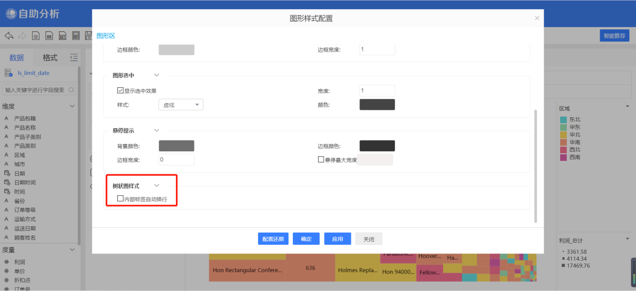Click the first document icon in toolbar
Viewport: 636px width, 291px height.
coord(36,36)
